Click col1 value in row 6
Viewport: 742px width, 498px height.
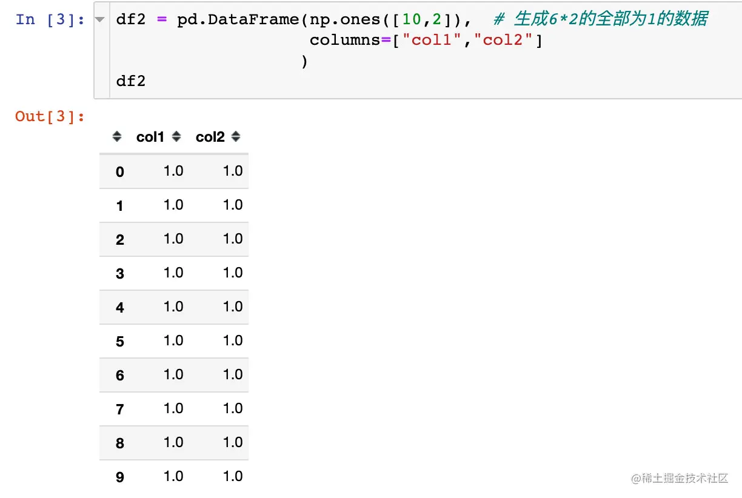pyautogui.click(x=173, y=374)
